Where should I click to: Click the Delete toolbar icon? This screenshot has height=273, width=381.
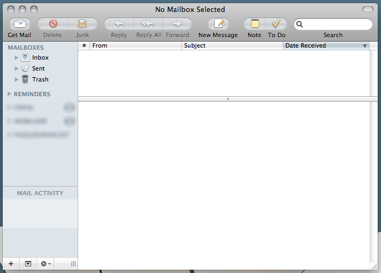coord(53,24)
